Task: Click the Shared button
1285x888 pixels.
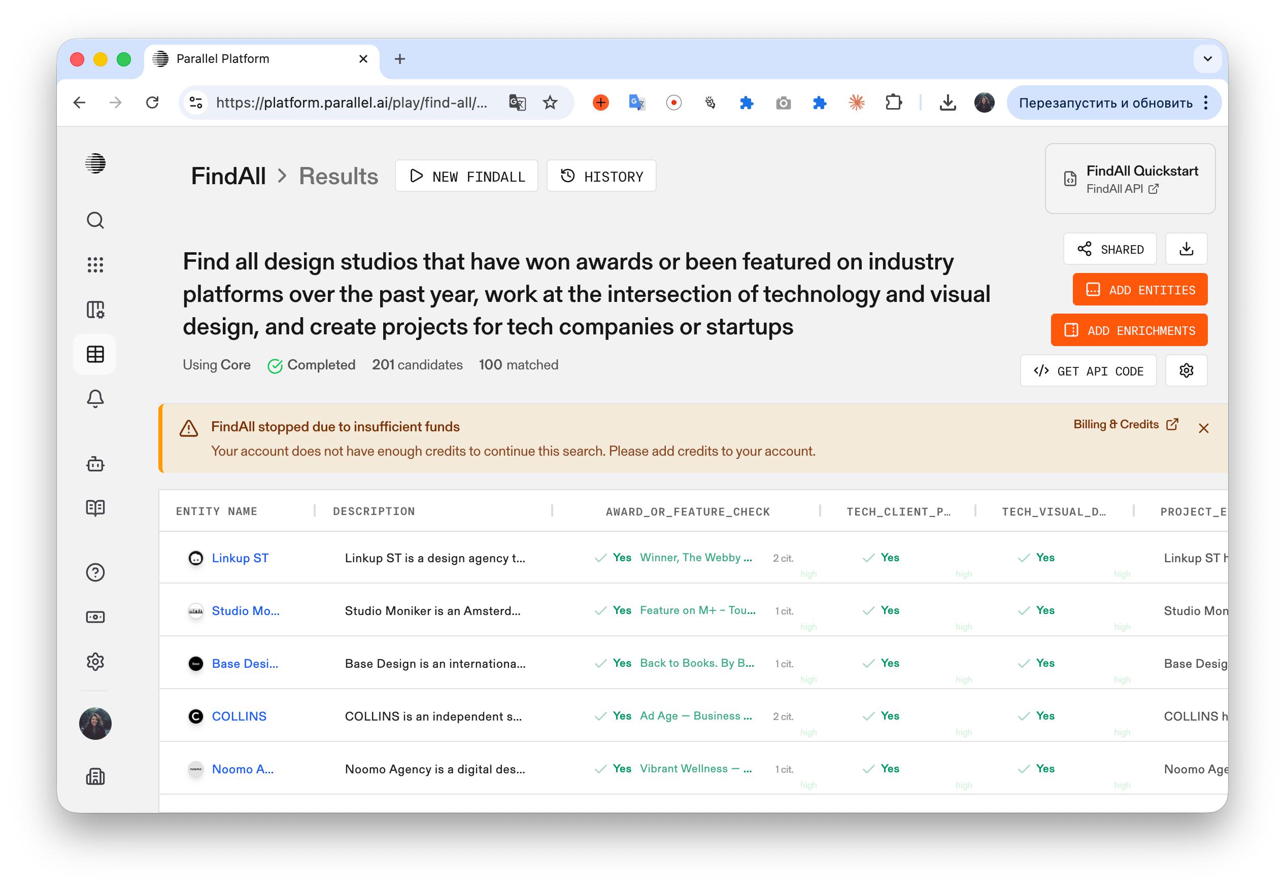Action: click(x=1110, y=249)
